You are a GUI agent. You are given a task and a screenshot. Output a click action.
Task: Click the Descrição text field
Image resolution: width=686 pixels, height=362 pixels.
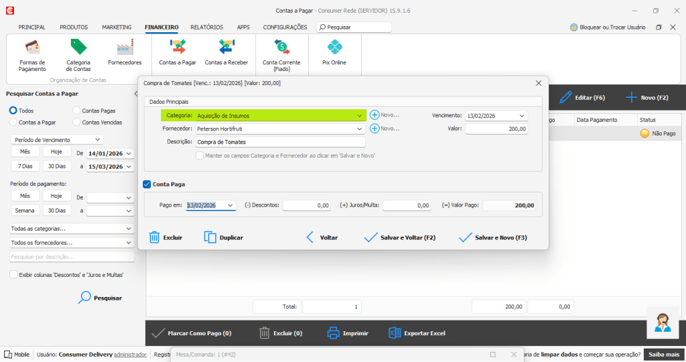[279, 142]
